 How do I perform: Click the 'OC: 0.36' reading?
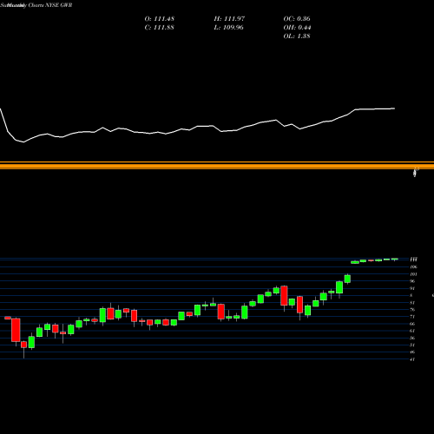(297, 19)
